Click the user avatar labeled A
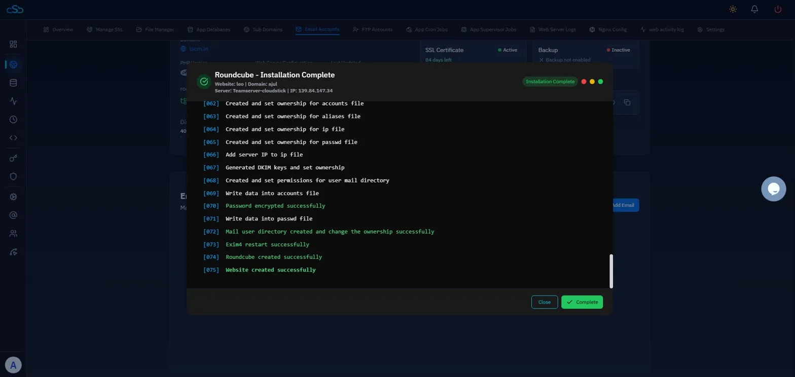This screenshot has height=377, width=795. [13, 364]
